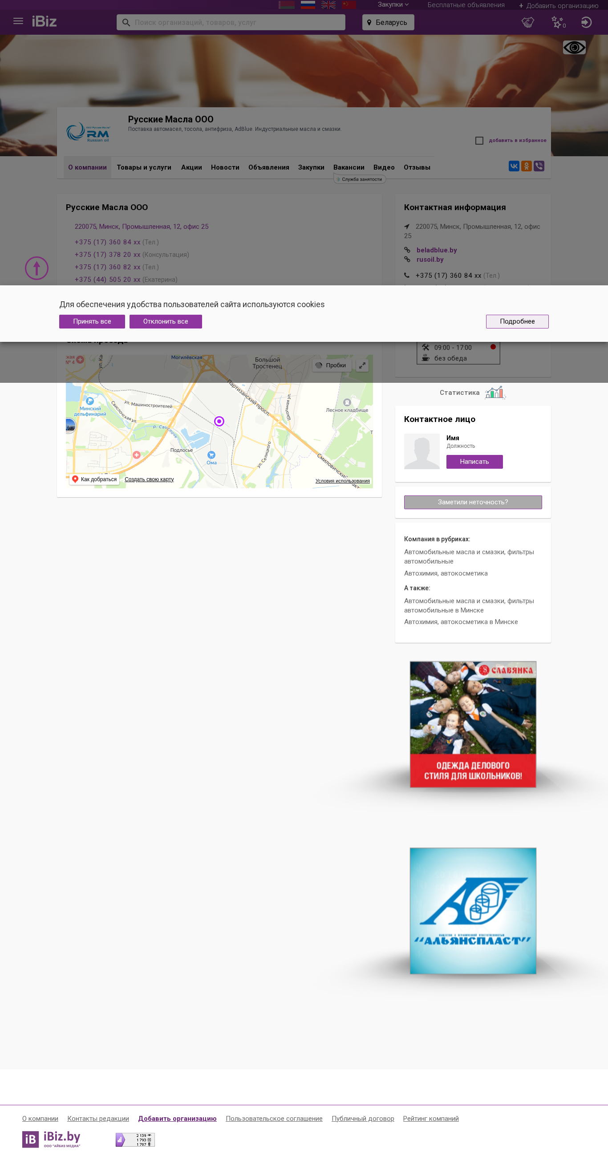
Task: Click the search magnifier icon
Action: point(126,23)
